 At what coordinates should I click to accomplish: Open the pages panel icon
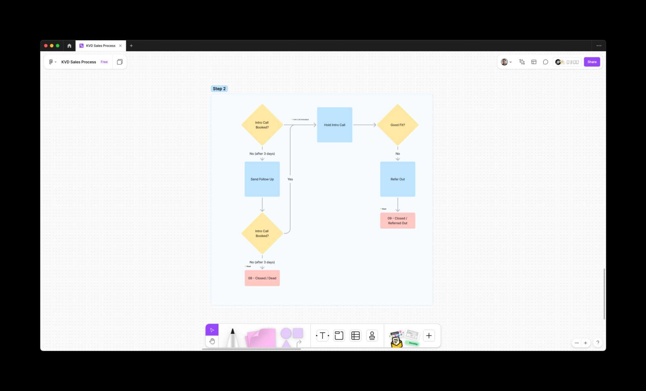(x=120, y=62)
